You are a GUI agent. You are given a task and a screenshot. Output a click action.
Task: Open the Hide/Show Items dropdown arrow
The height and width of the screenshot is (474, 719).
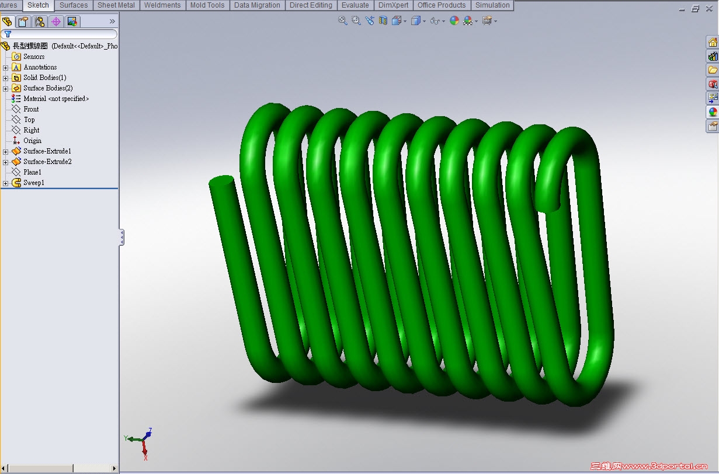tap(443, 21)
